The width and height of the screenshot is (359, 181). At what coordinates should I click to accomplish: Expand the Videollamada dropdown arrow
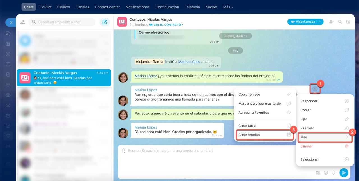[320, 22]
